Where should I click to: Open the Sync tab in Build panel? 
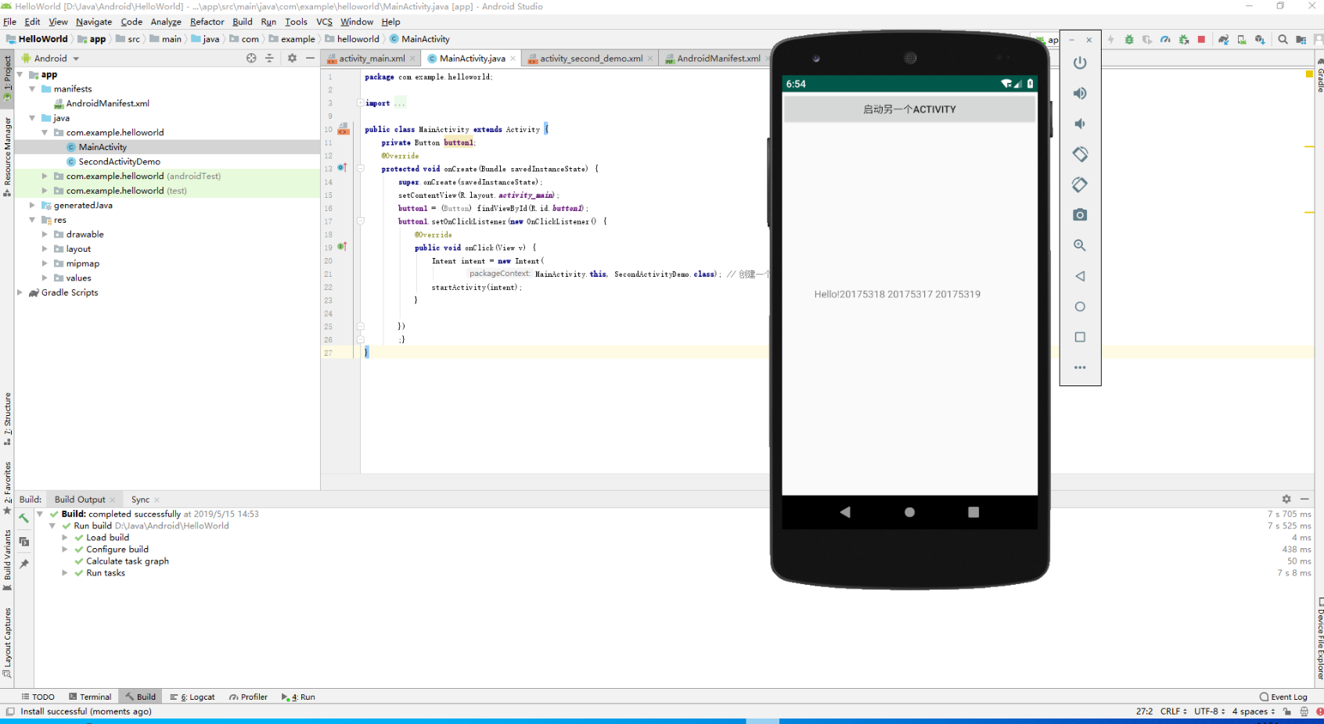[x=140, y=500]
